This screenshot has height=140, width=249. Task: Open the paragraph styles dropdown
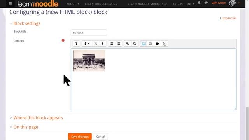pyautogui.click(x=87, y=44)
